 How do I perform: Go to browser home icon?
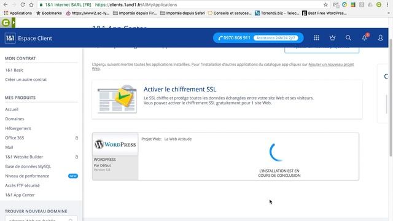[x=31, y=4]
